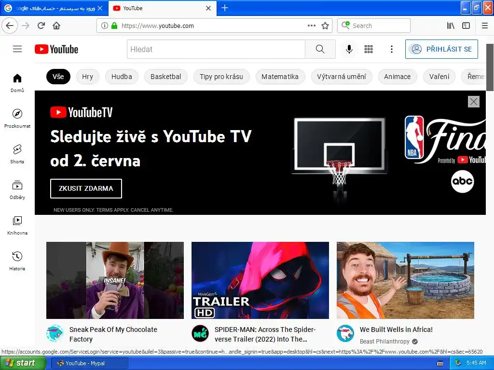The image size is (494, 370).
Task: Go to Domů in the sidebar
Action: 17,83
